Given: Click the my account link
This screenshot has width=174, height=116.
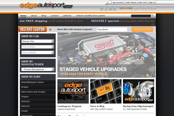Looking at the screenshot, I should pyautogui.click(x=118, y=2).
